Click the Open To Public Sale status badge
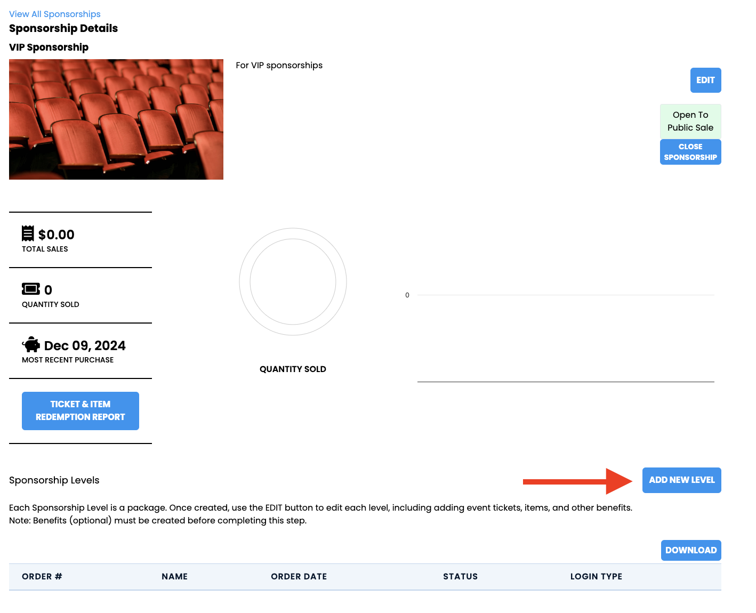This screenshot has width=756, height=613. [x=690, y=122]
